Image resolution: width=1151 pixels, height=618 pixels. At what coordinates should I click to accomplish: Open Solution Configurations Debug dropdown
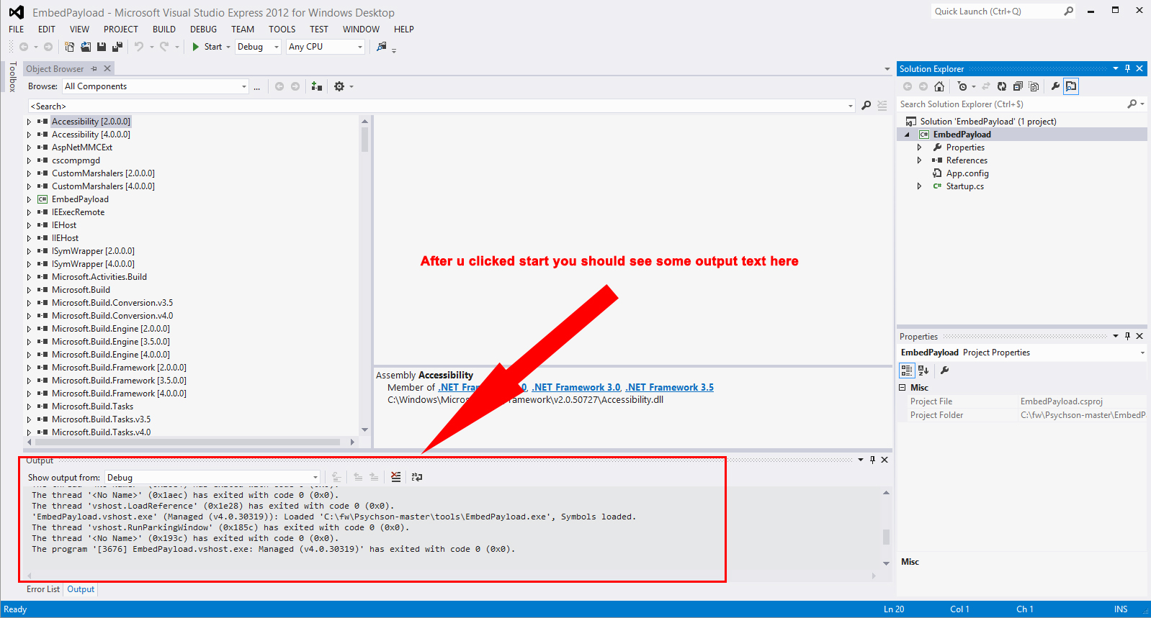click(258, 47)
